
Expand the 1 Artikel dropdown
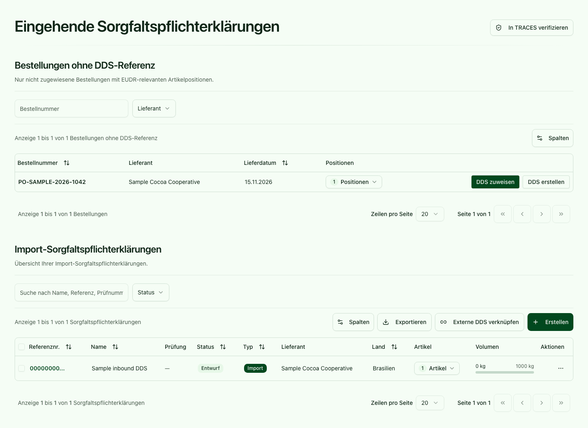[437, 368]
